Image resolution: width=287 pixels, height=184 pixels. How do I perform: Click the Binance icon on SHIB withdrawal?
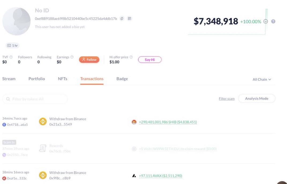tap(43, 122)
